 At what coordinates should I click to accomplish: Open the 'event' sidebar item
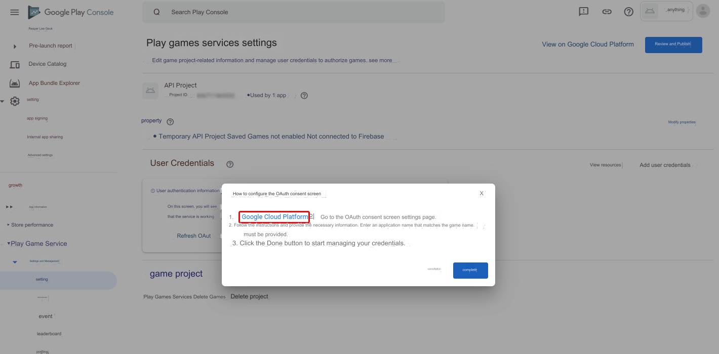tap(46, 316)
